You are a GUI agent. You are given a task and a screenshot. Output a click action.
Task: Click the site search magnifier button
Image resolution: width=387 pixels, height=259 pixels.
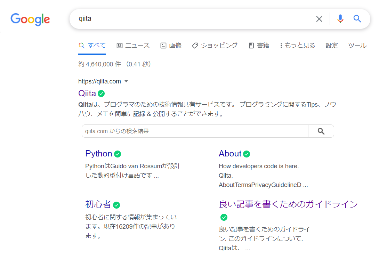pyautogui.click(x=321, y=131)
